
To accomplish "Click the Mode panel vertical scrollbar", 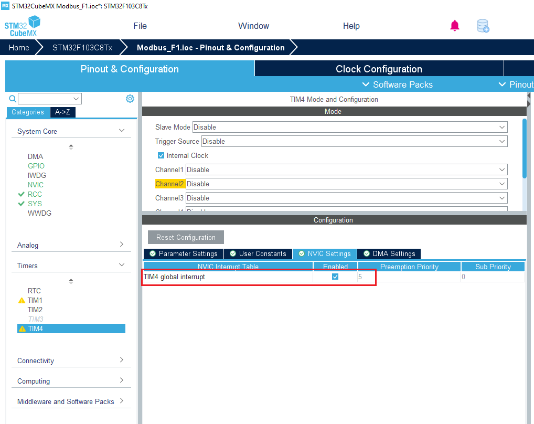I will point(525,148).
